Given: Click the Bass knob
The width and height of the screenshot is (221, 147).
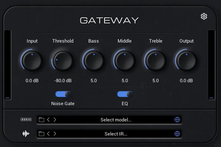Looking at the screenshot, I should pyautogui.click(x=94, y=61).
